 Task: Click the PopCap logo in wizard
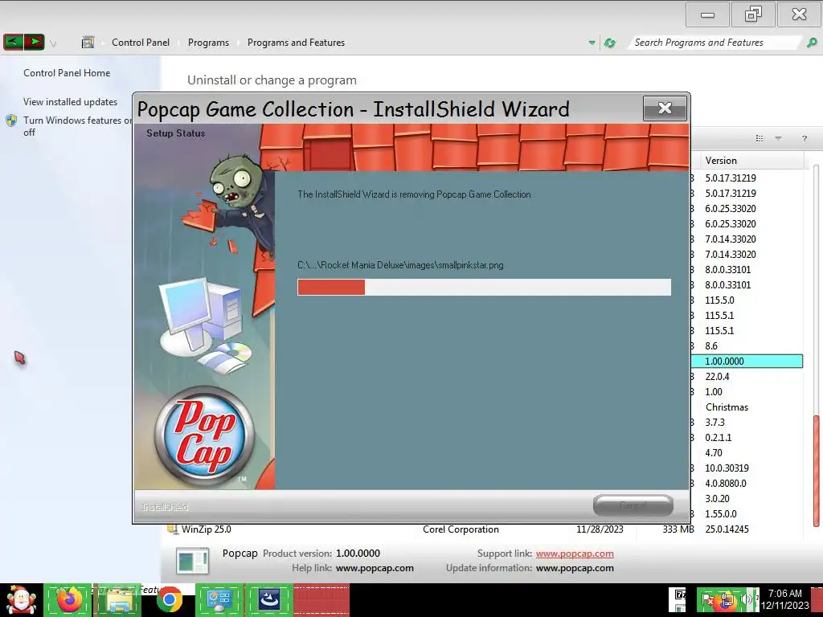click(205, 436)
